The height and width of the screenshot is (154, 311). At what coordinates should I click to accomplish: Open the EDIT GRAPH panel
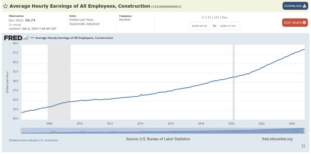click(x=295, y=23)
